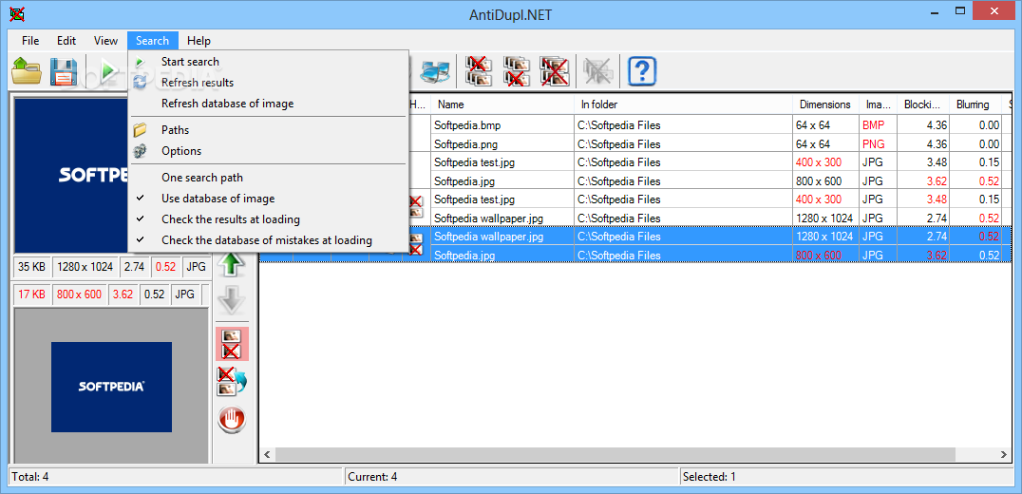
Task: Uncheck Check the database of mistakes at loading
Action: click(269, 239)
